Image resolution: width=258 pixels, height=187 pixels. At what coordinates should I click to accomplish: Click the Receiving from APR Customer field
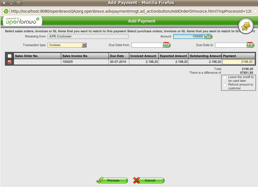88,36
